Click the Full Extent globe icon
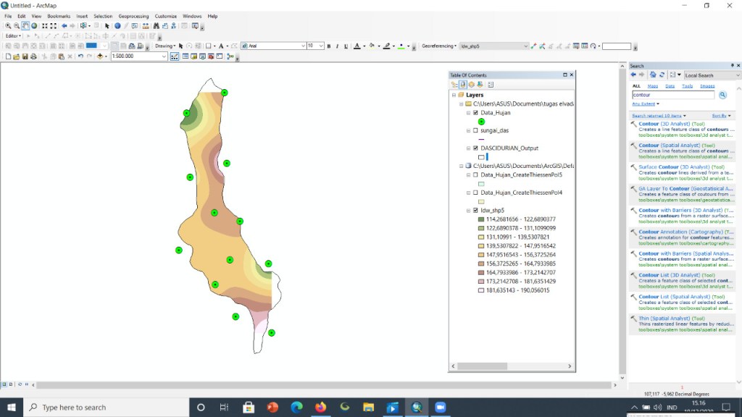The image size is (742, 417). tap(34, 26)
